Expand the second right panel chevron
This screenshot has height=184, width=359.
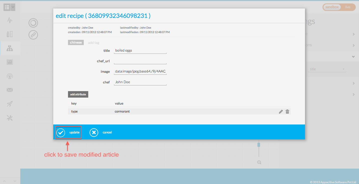tap(353, 45)
